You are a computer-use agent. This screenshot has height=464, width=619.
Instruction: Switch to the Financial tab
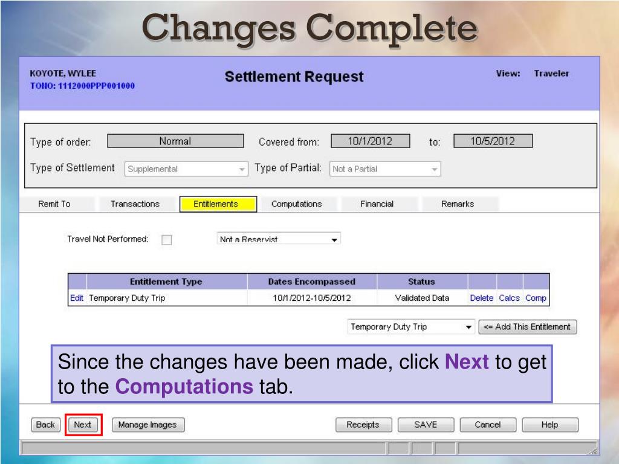point(377,204)
